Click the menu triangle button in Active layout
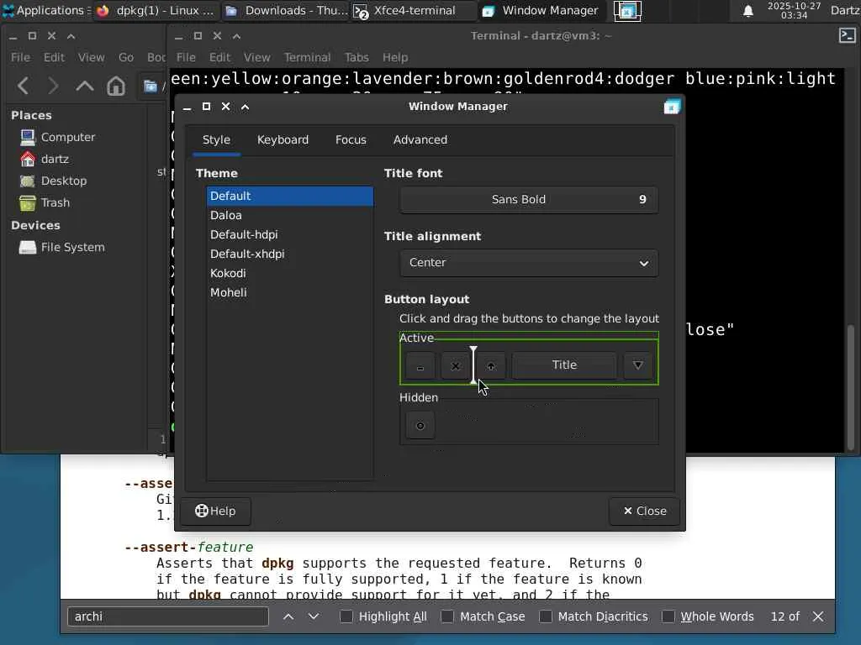Screen dimensions: 861x645 pos(637,365)
